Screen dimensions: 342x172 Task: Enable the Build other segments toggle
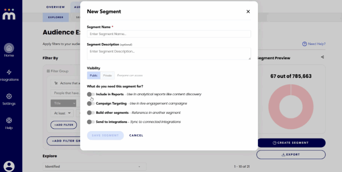tap(91, 113)
